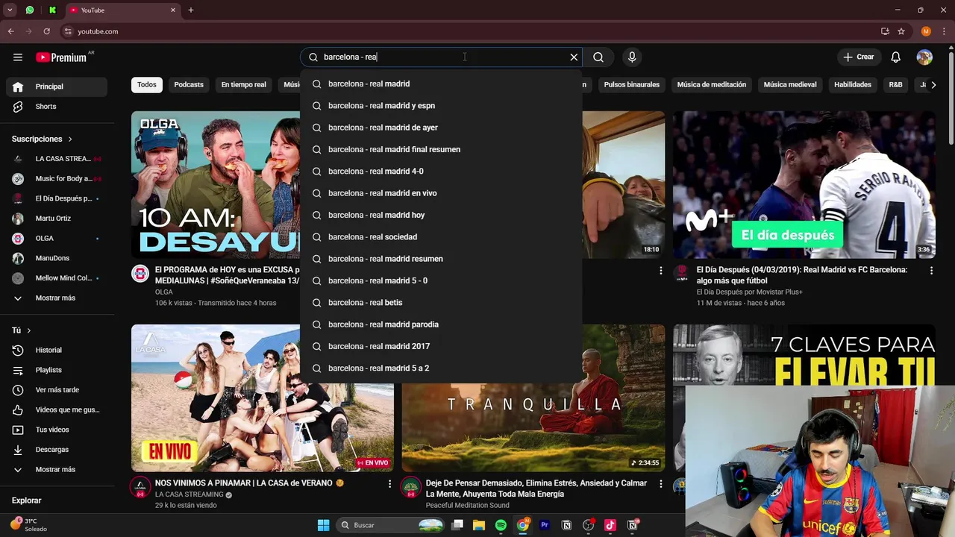Open Shorts in sidebar

click(x=57, y=107)
